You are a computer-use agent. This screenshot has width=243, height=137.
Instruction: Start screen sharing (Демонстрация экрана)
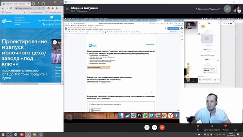(x=212, y=128)
